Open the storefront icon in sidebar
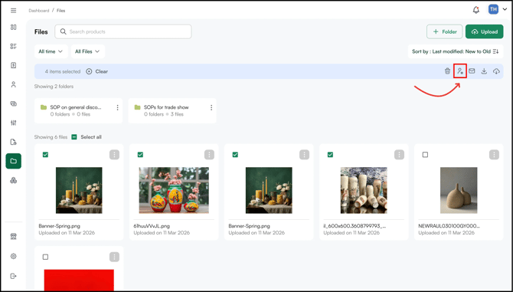Image resolution: width=513 pixels, height=292 pixels. click(14, 236)
